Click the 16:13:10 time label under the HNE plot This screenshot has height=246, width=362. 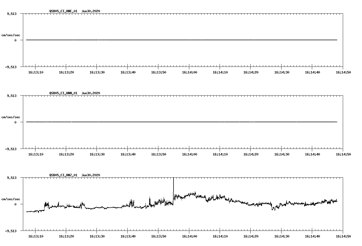tap(35, 72)
